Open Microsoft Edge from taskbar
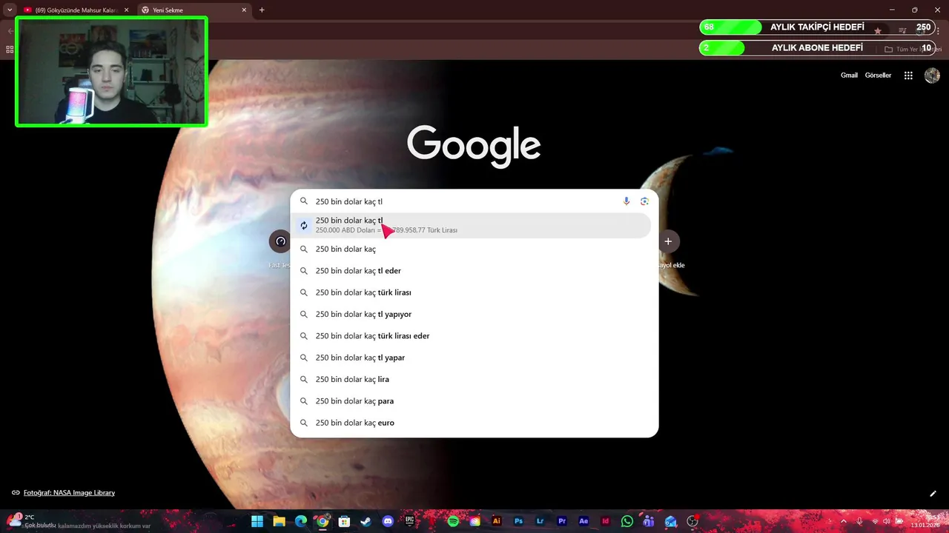 300,521
